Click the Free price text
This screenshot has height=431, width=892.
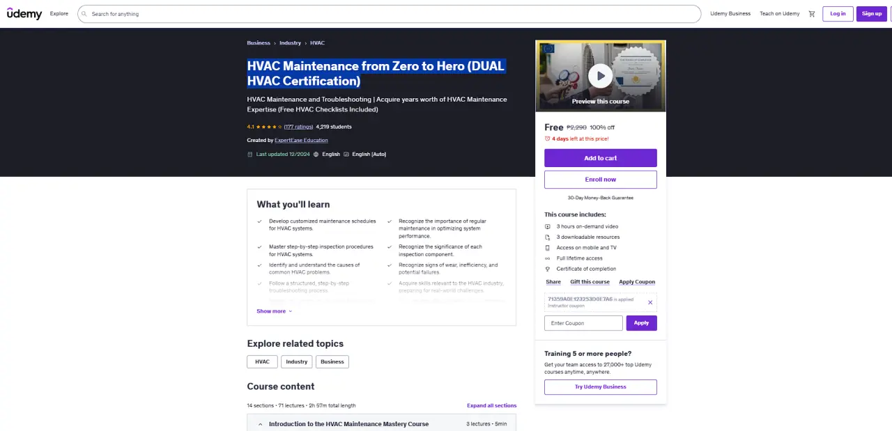coord(554,127)
